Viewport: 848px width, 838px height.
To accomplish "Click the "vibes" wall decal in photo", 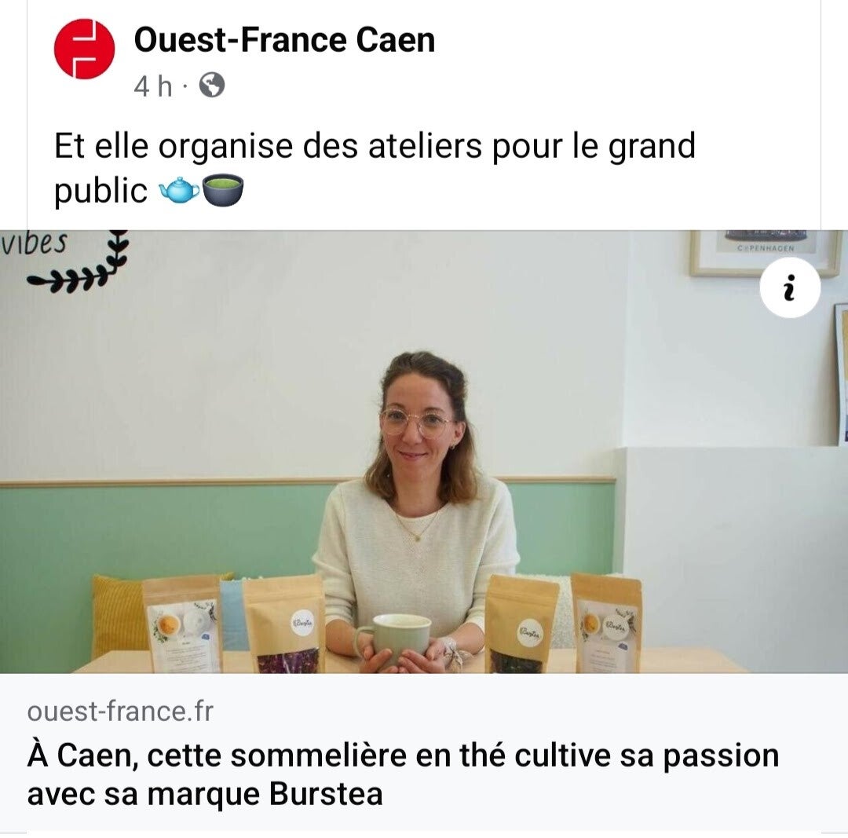I will (x=34, y=243).
